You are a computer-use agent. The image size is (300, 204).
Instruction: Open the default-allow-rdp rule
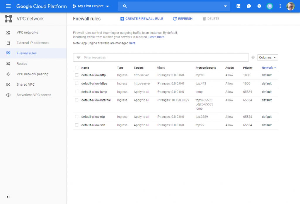[93, 117]
